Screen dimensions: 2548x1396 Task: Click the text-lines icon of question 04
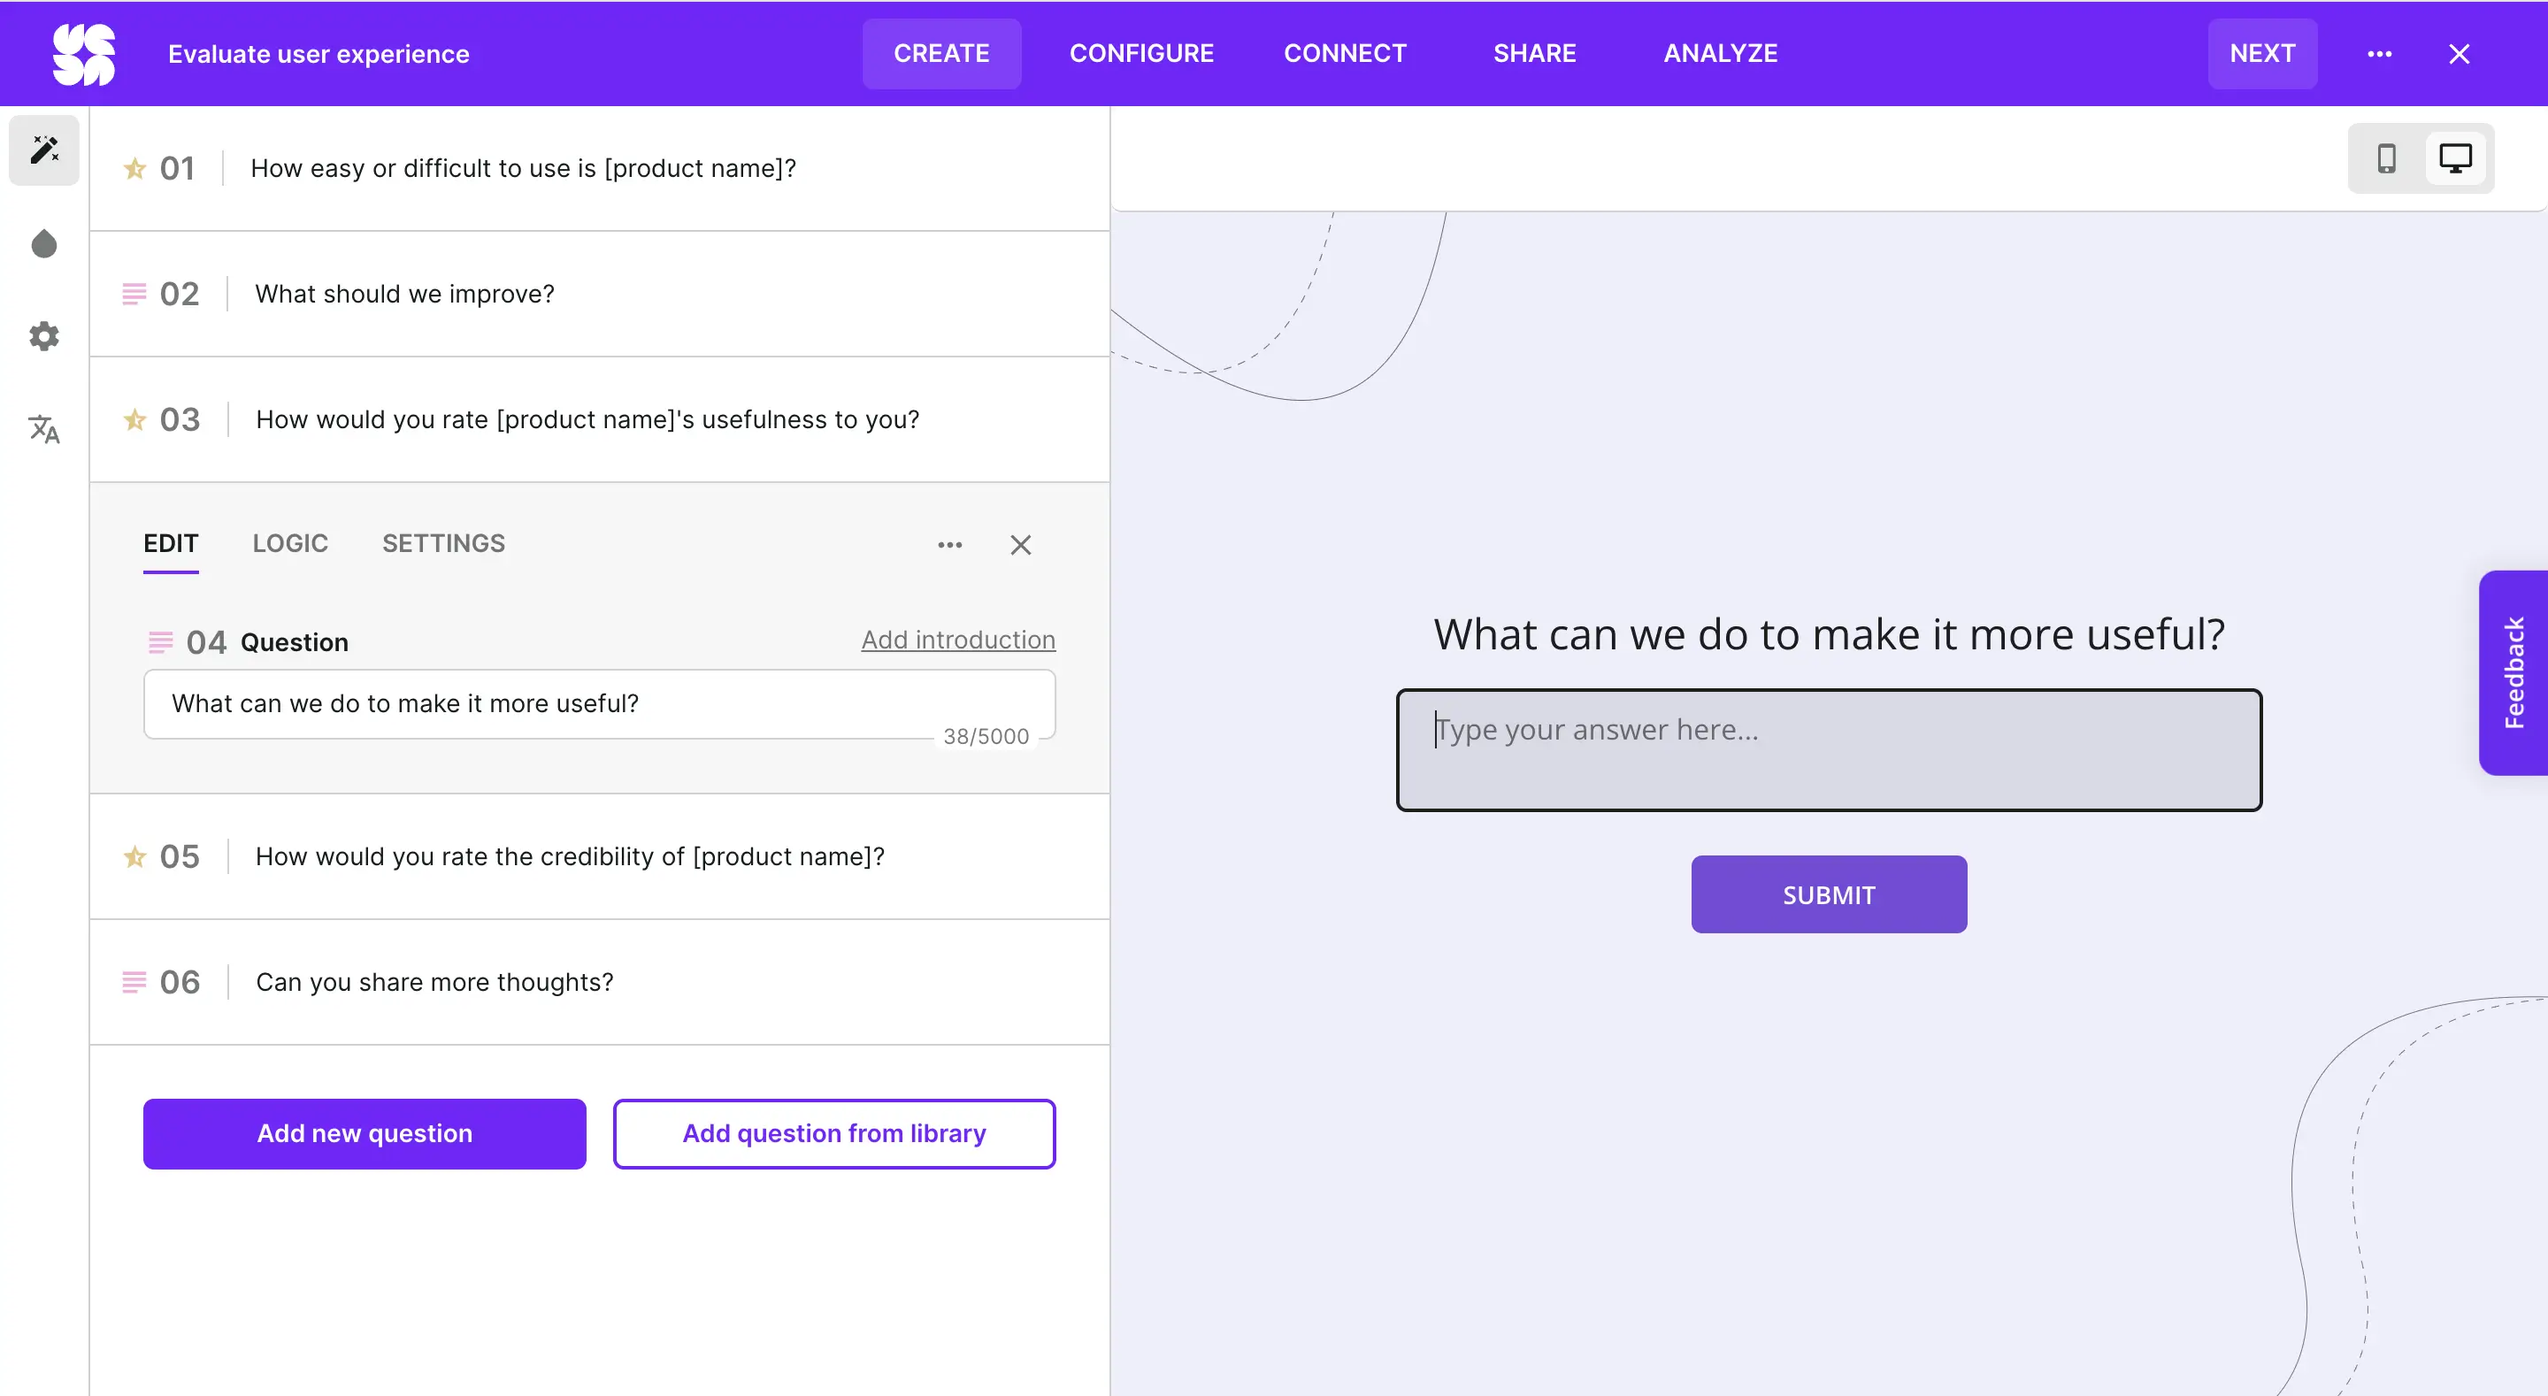pos(160,642)
